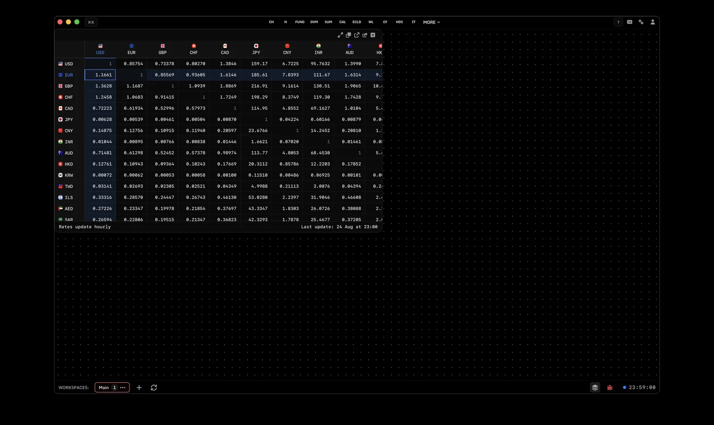714x425 pixels.
Task: Click the rate cell 95.7632
Action: pos(319,64)
